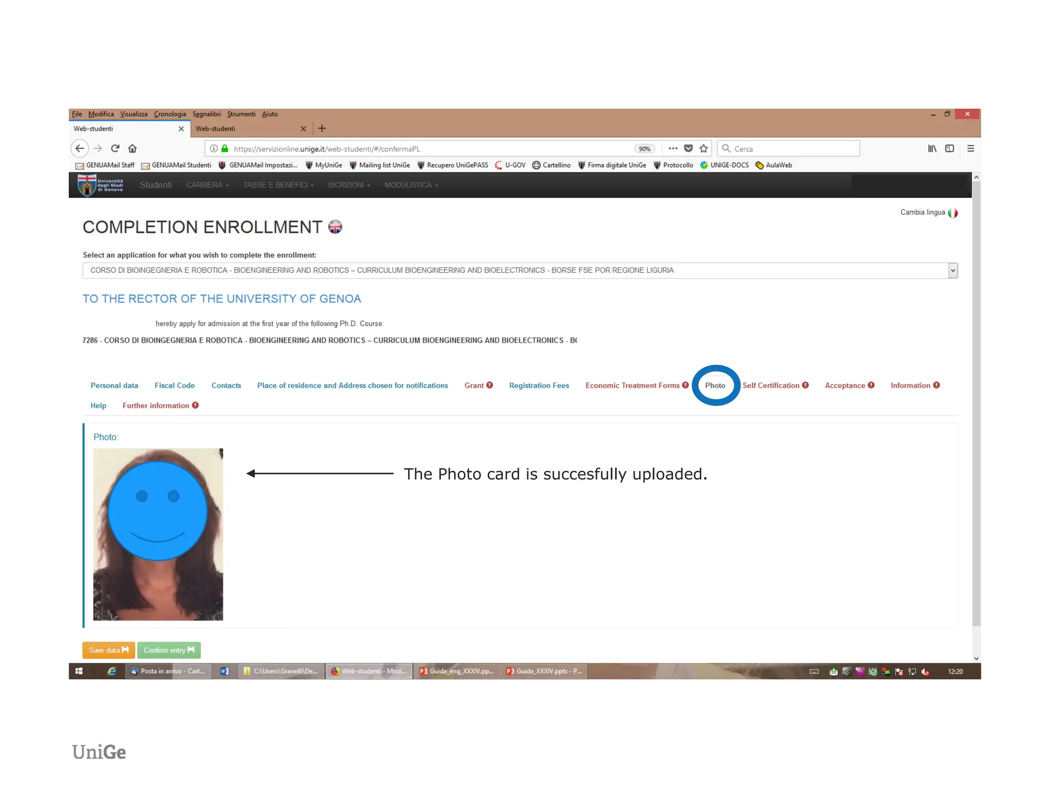Open the Personal data tab
The height and width of the screenshot is (788, 1050).
(114, 385)
